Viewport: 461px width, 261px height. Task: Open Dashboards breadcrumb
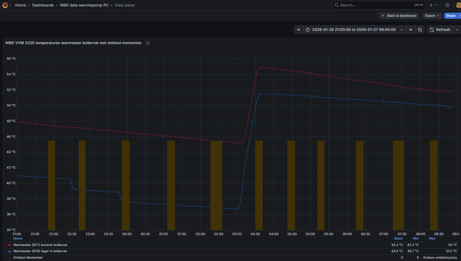pos(43,5)
